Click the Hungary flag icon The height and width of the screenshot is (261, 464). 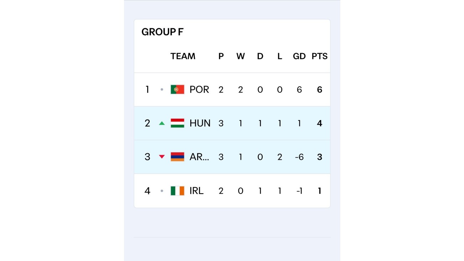coord(177,123)
